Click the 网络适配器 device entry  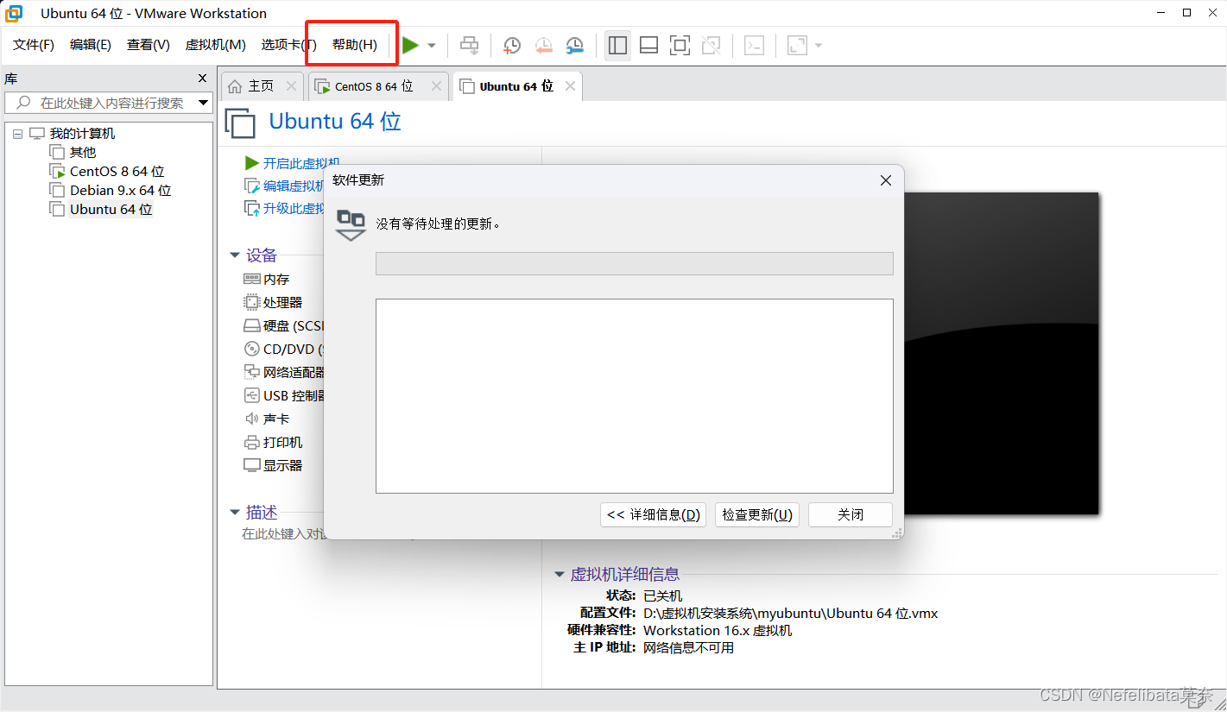coord(284,373)
